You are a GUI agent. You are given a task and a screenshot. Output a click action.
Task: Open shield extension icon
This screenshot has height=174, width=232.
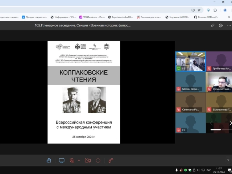[208, 10]
